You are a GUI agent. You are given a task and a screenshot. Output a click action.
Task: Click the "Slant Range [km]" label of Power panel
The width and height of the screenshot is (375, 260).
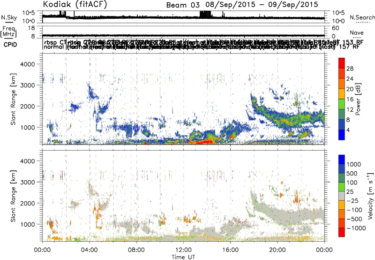click(x=13, y=99)
